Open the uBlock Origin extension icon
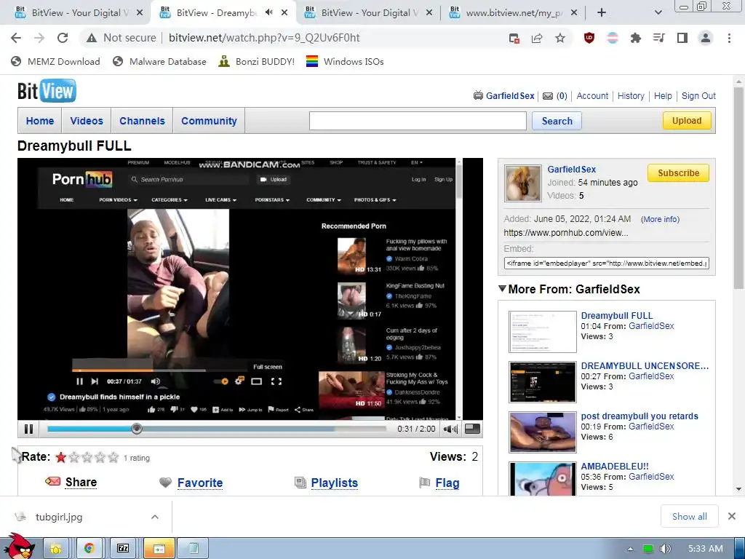This screenshot has height=559, width=745. point(589,38)
